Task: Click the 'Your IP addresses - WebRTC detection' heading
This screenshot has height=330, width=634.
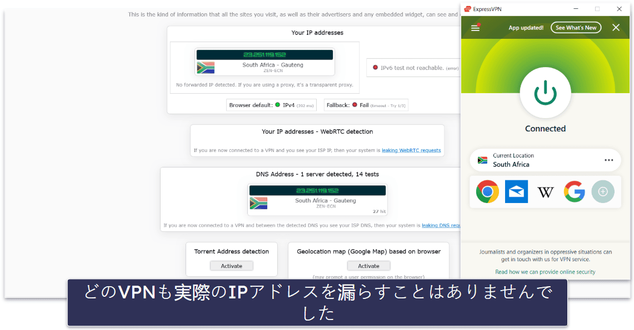Action: (x=317, y=131)
